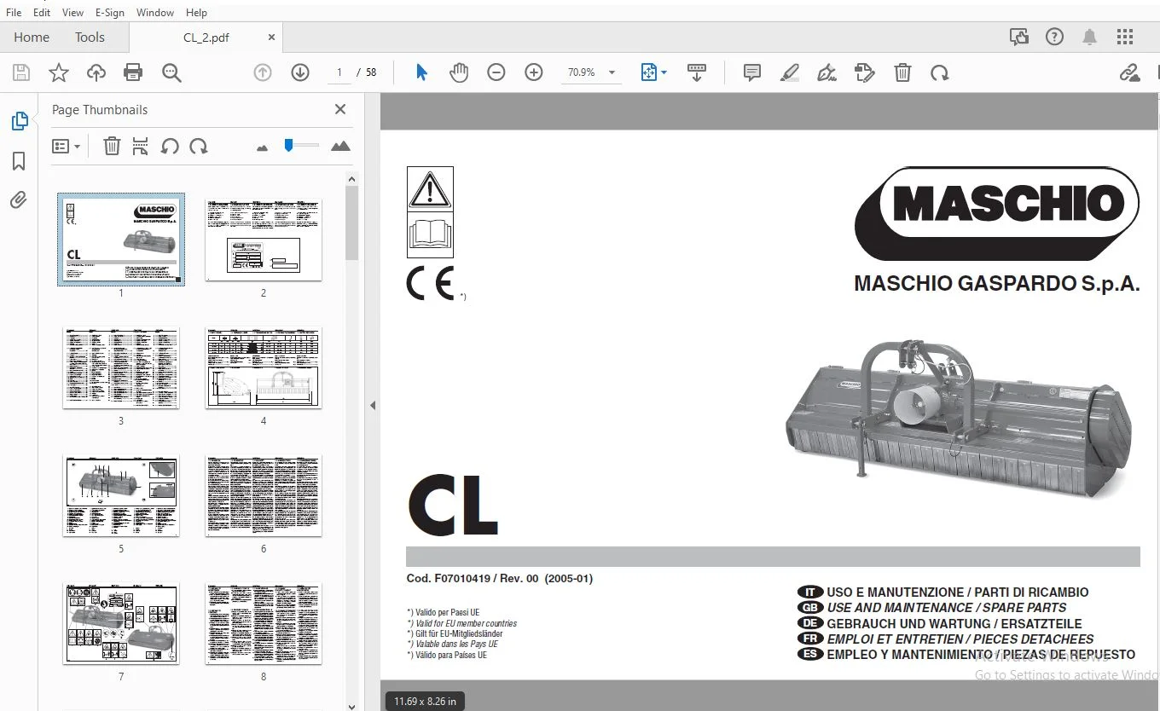Image resolution: width=1160 pixels, height=711 pixels.
Task: Open the Help menu
Action: point(196,13)
